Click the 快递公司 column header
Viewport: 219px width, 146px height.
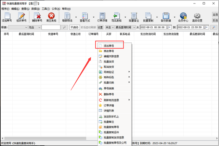pos(76,34)
